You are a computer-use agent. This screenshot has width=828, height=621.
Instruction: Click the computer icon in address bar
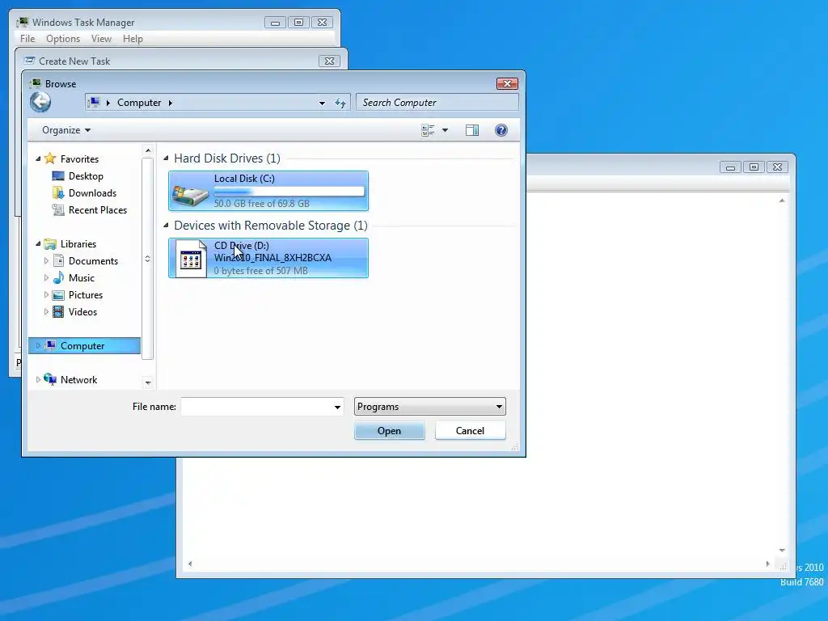click(x=94, y=102)
